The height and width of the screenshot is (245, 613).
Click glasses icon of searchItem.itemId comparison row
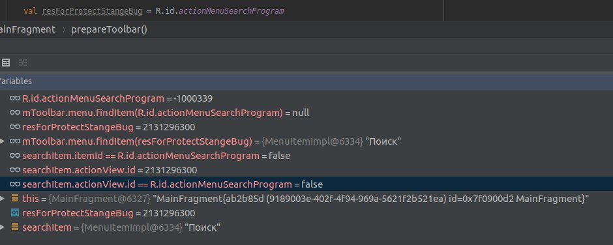click(15, 156)
